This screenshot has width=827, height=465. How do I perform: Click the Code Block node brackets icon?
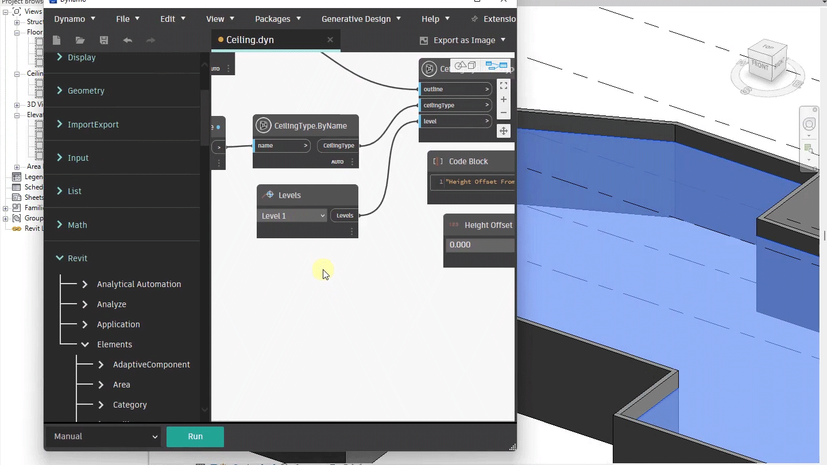pyautogui.click(x=438, y=161)
